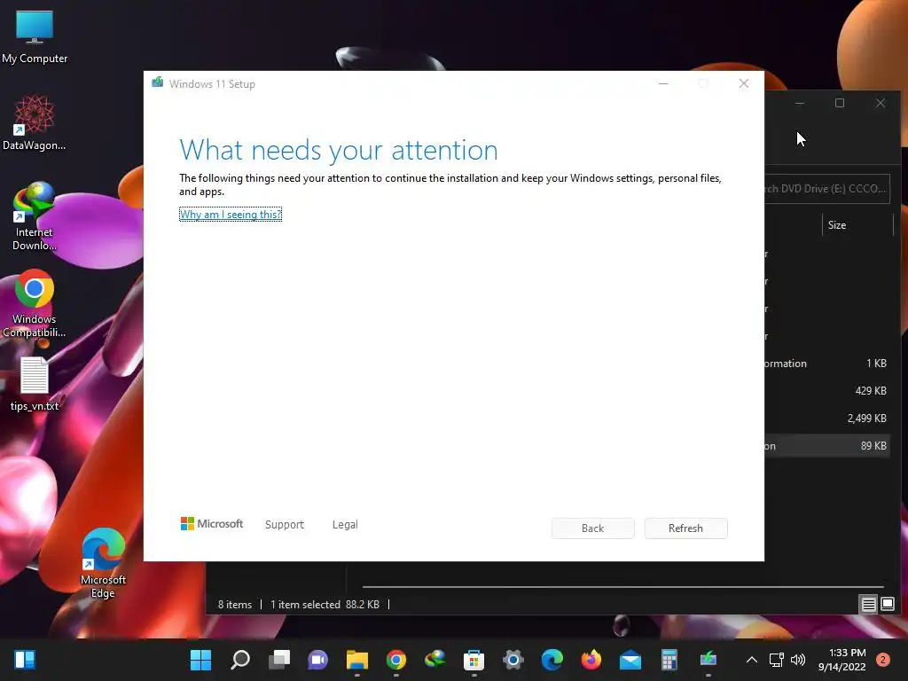Open Chat app from taskbar
Viewport: 908px width, 681px height.
point(318,660)
